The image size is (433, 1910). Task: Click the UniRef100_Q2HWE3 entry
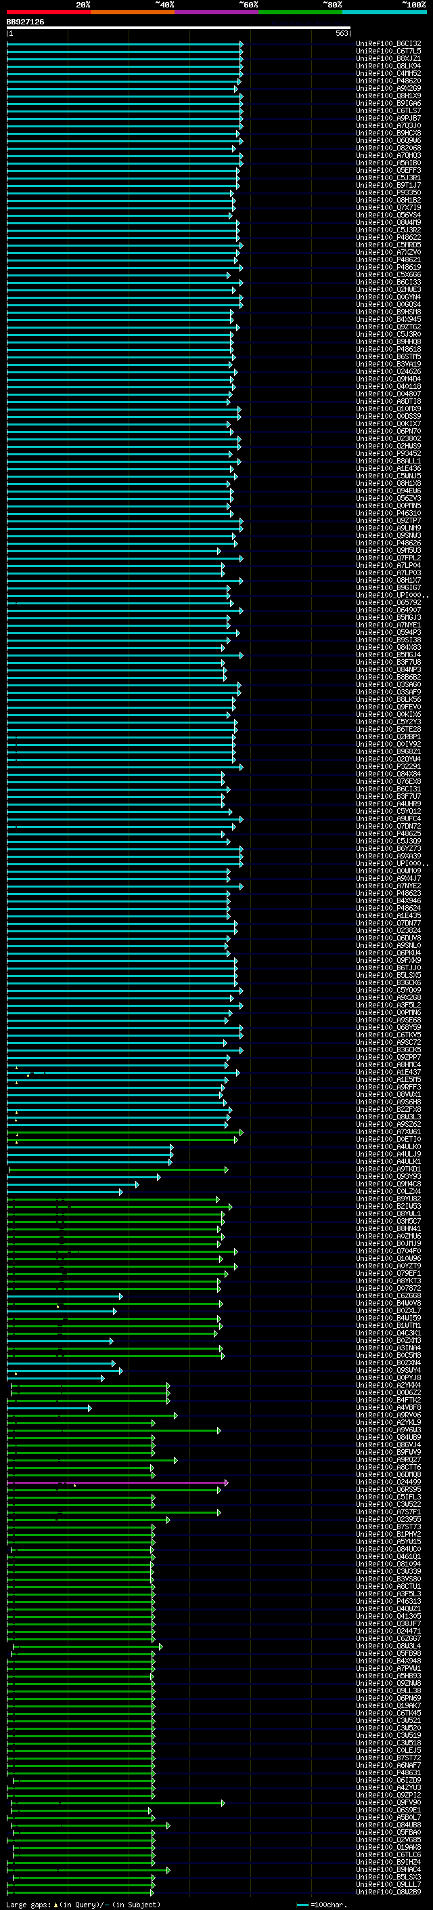point(388,290)
